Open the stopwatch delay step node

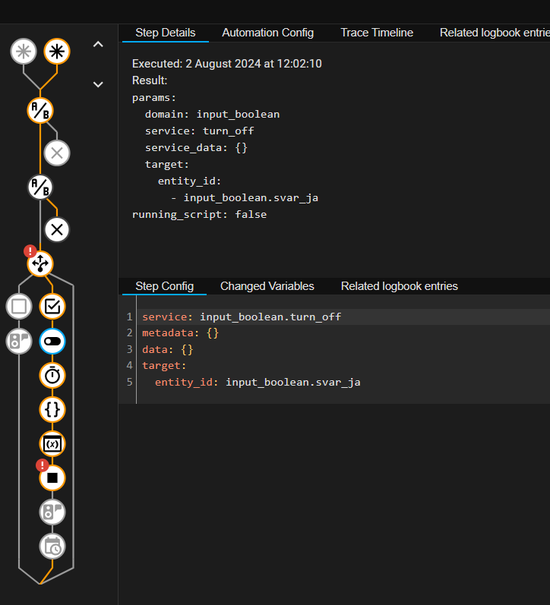pyautogui.click(x=52, y=375)
